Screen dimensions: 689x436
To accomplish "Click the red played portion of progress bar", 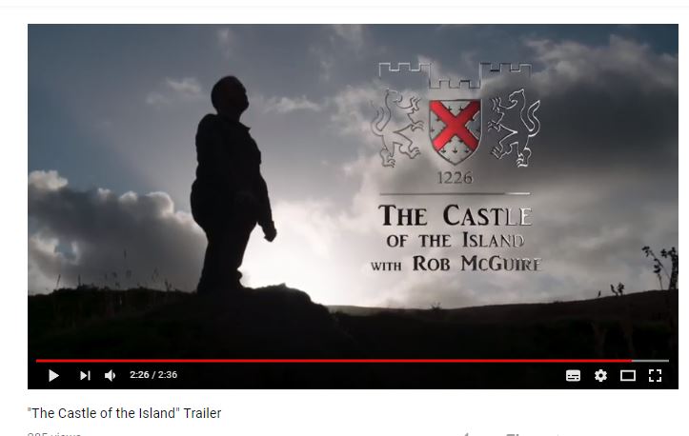I will tap(334, 361).
